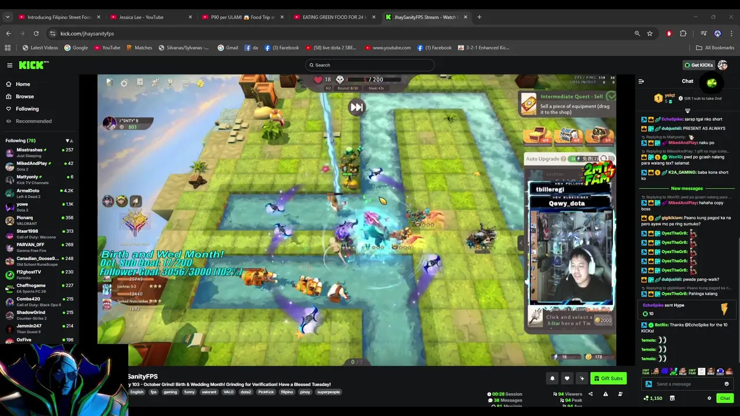Image resolution: width=740 pixels, height=416 pixels.
Task: Click the Kick logo in header
Action: 34,65
